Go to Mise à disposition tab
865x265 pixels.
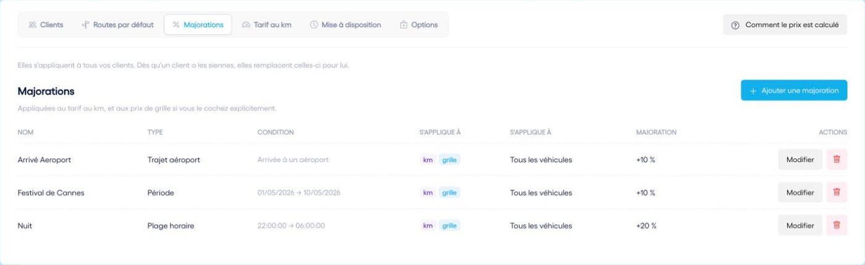click(345, 25)
